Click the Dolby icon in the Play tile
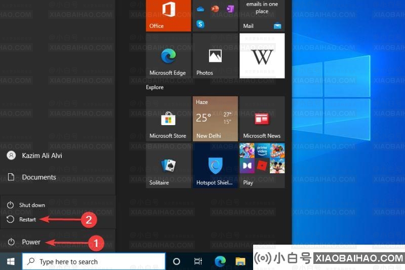The height and width of the screenshot is (270, 405). click(247, 166)
